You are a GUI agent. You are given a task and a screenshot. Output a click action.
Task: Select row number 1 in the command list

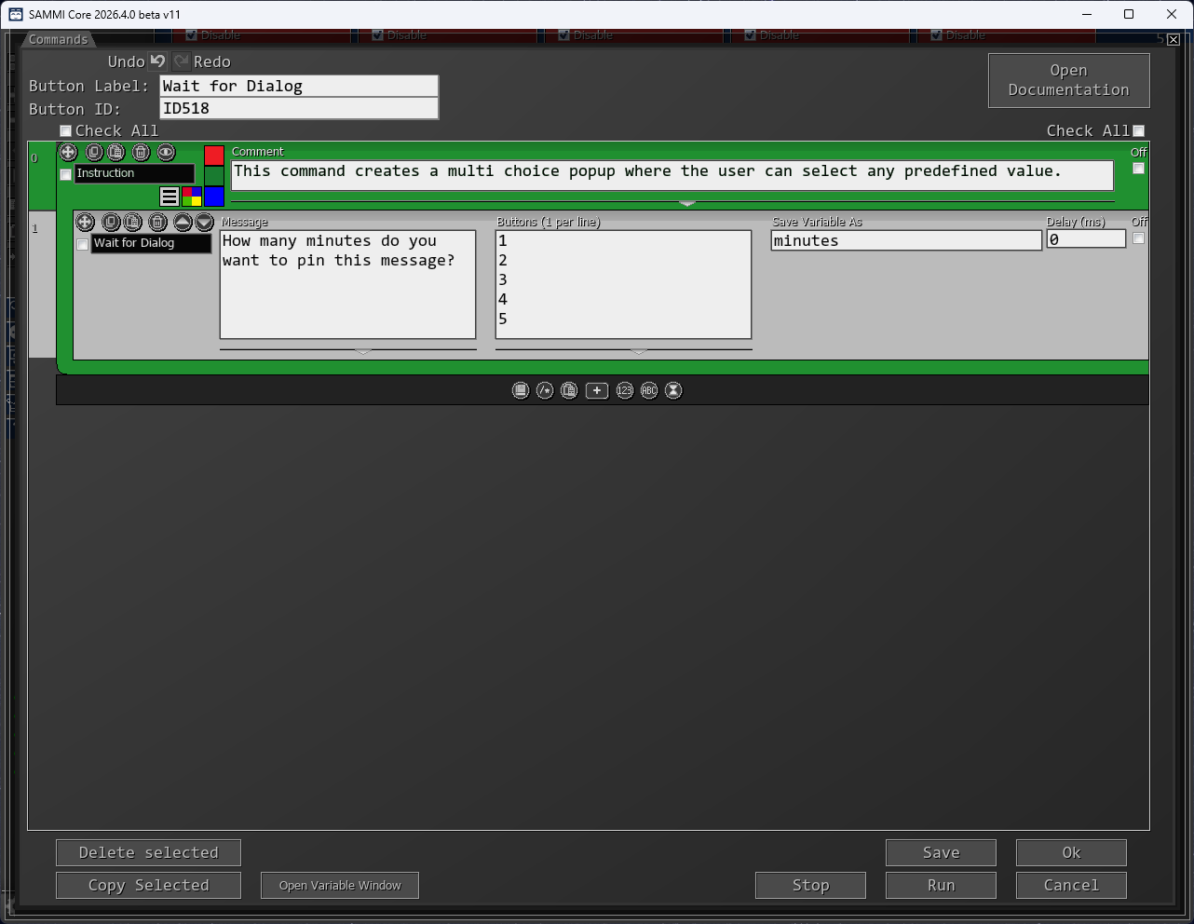[42, 284]
